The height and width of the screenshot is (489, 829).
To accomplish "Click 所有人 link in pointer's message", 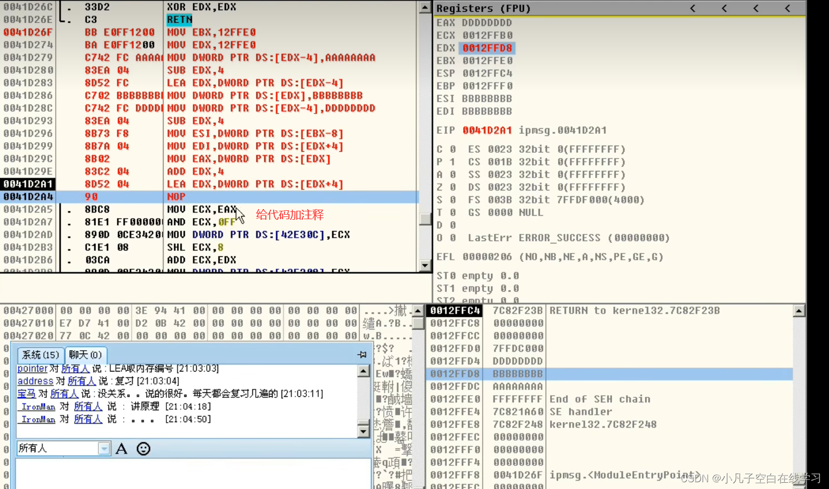I will point(75,368).
